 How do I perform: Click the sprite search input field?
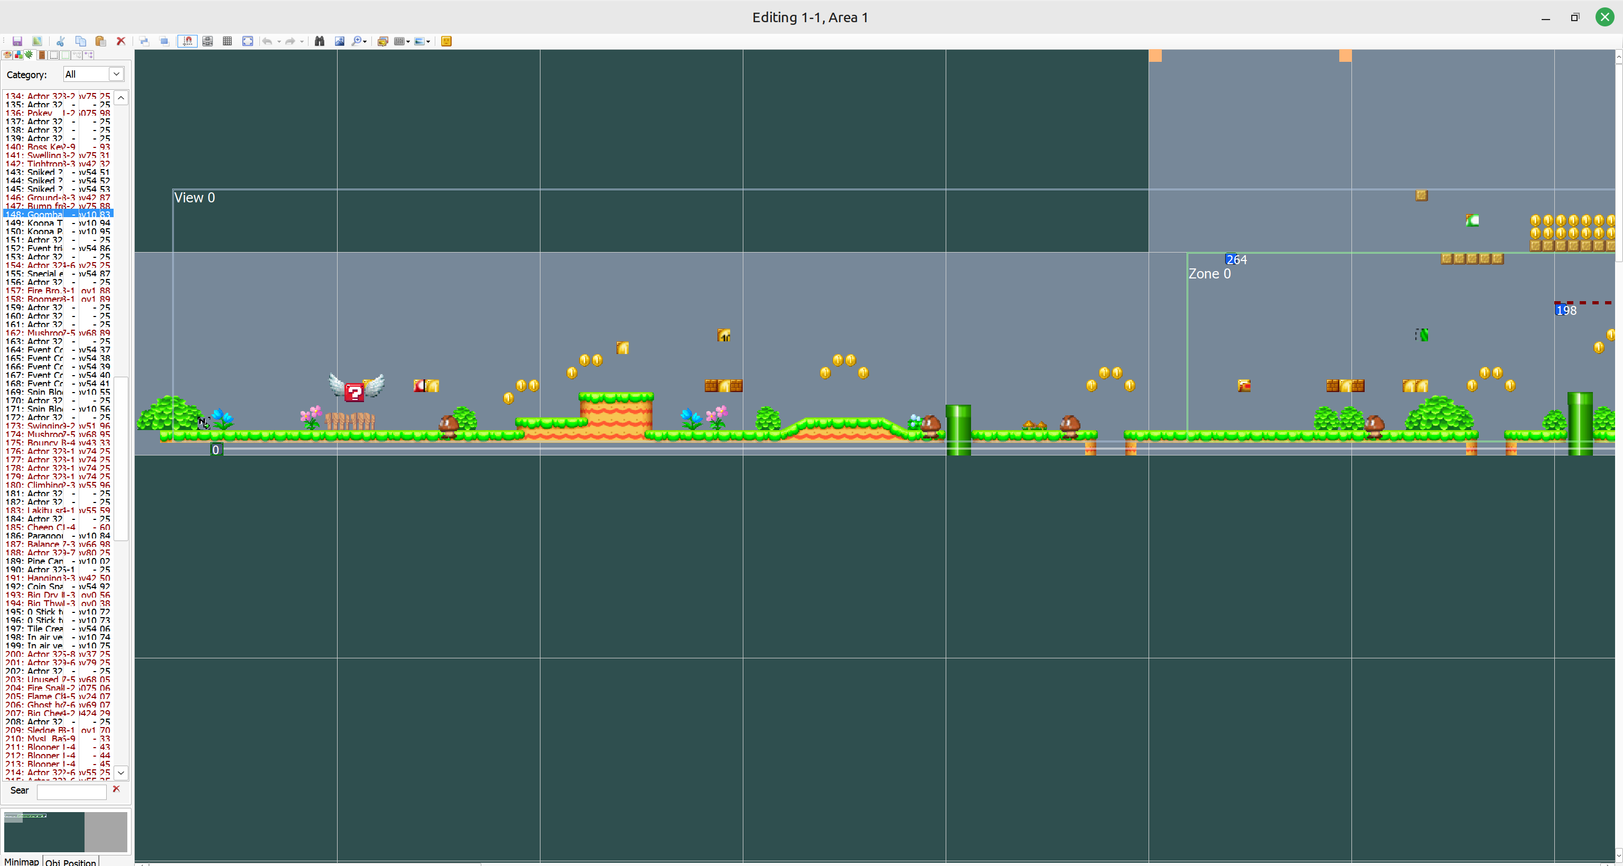(71, 791)
